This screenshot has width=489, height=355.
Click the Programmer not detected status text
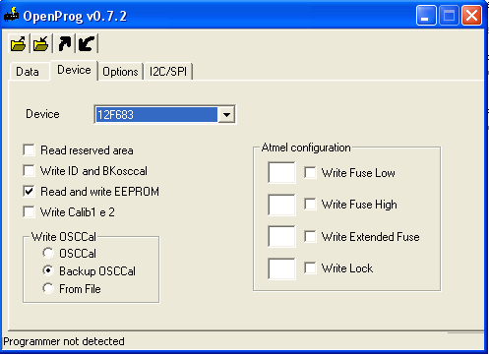pos(64,341)
